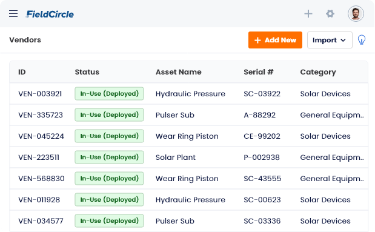Viewport: 375px width, 232px height.
Task: Open settings via gear icon
Action: [x=330, y=14]
